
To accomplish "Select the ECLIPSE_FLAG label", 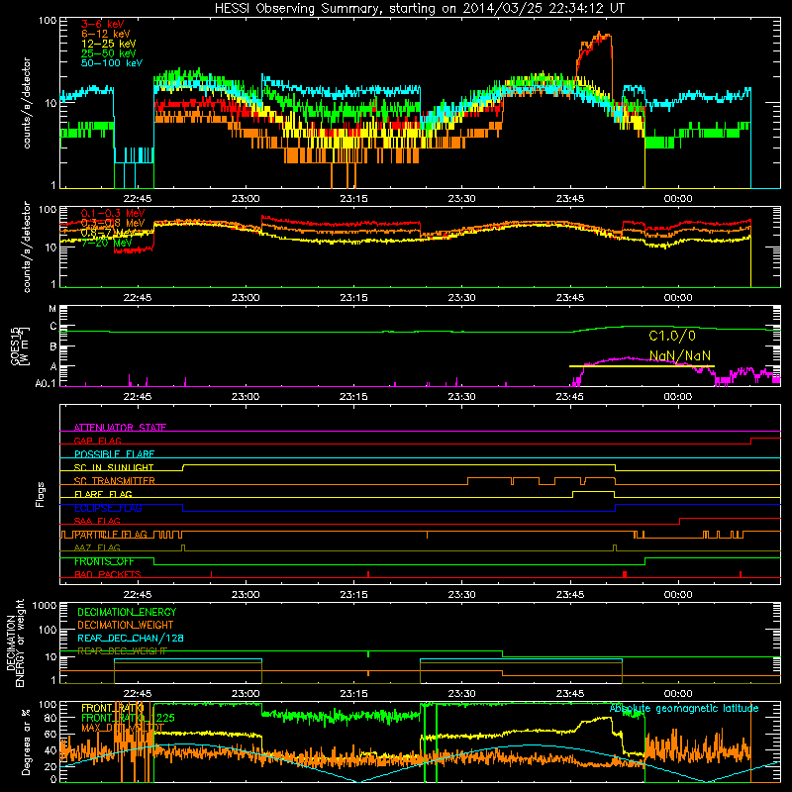I will [108, 508].
